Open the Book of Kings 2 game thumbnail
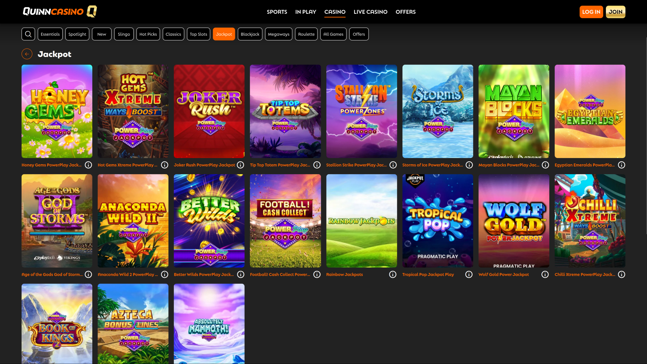 tap(57, 324)
